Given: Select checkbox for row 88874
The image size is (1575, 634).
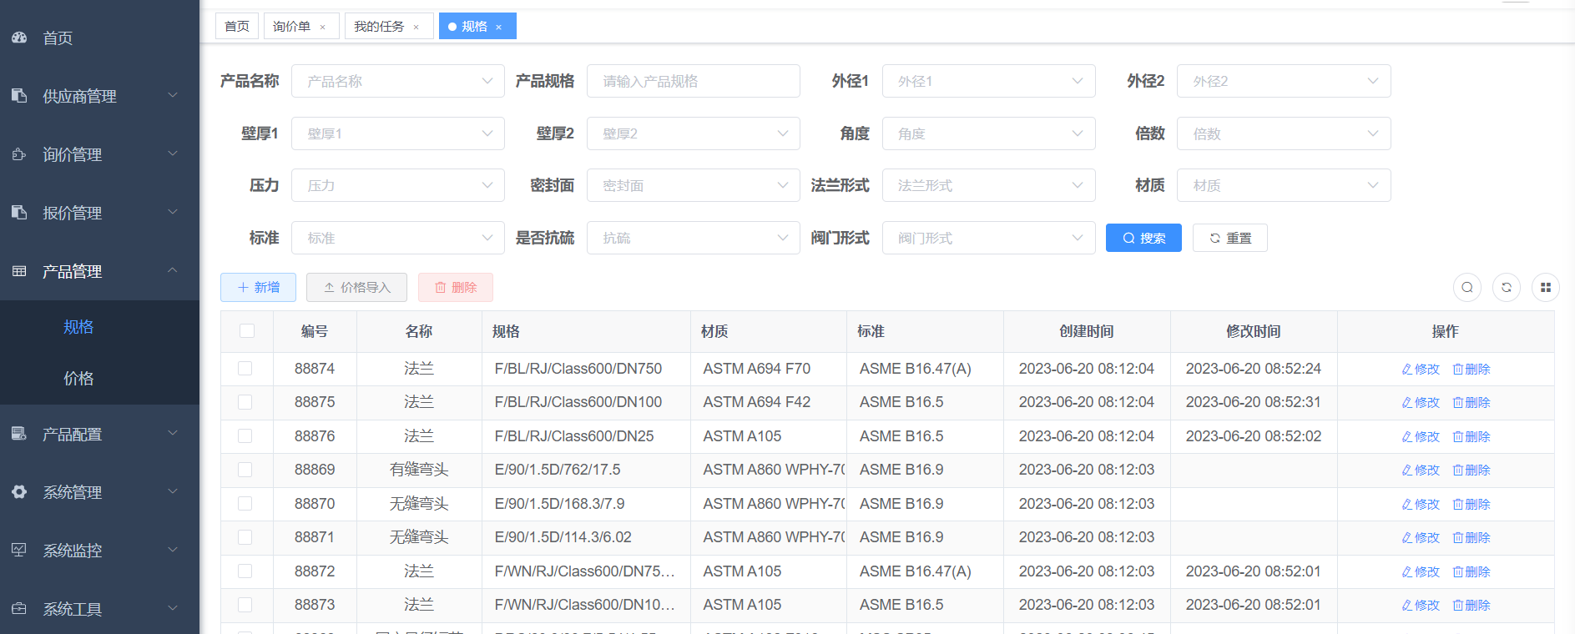Looking at the screenshot, I should coord(245,369).
